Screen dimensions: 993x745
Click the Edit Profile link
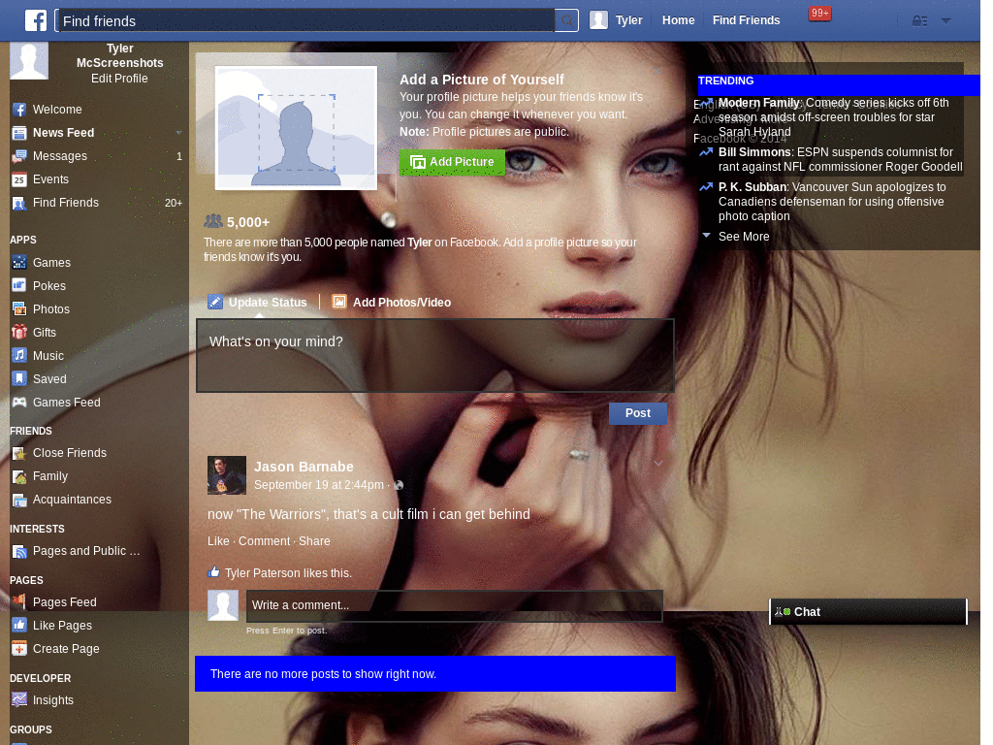[119, 79]
